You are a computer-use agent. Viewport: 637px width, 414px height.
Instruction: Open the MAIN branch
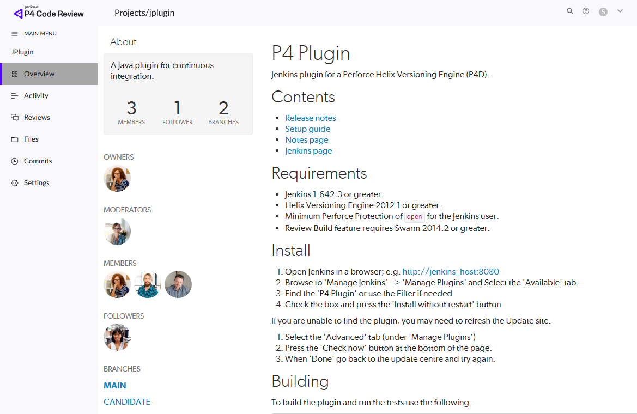point(114,385)
